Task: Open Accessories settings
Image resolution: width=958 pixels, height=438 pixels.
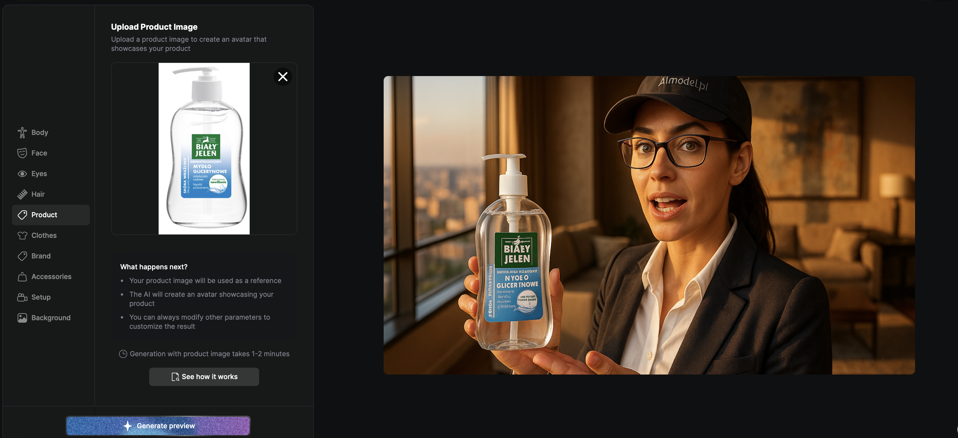Action: pos(51,277)
